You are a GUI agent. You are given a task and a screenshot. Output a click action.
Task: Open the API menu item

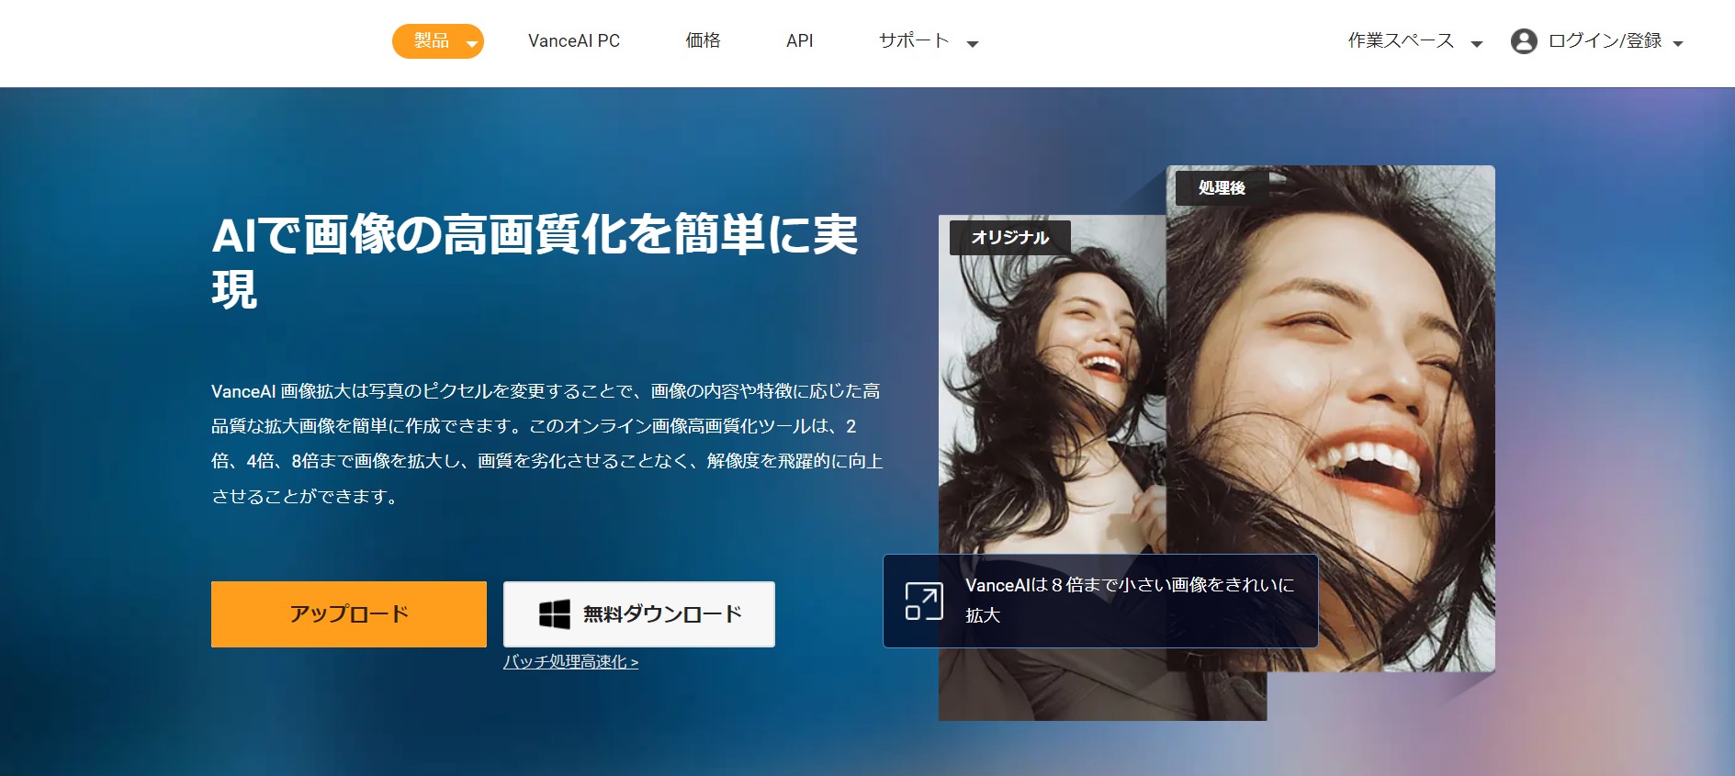pyautogui.click(x=800, y=41)
